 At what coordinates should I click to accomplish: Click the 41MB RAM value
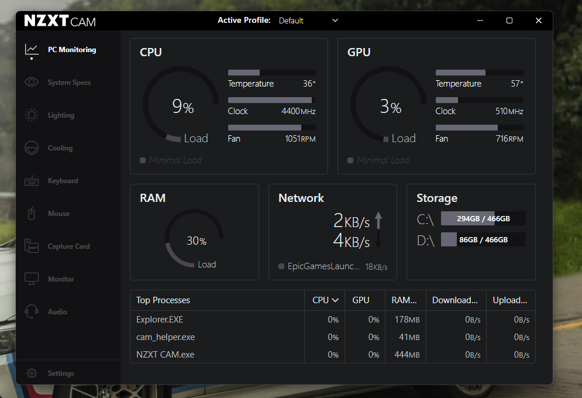coord(409,337)
